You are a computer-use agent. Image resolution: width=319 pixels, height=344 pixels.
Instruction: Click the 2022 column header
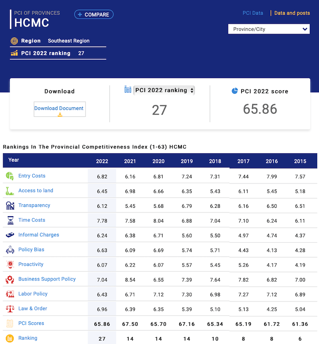102,161
